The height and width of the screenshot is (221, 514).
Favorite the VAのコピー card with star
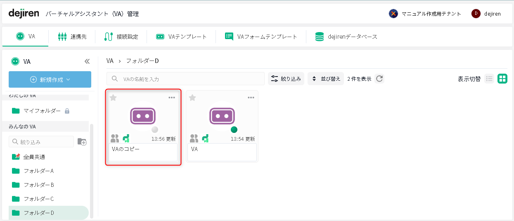coord(113,98)
